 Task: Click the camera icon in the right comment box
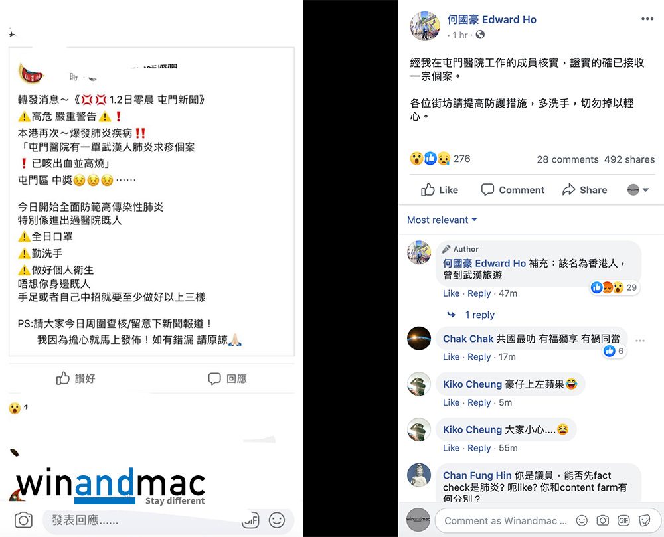[x=603, y=521]
